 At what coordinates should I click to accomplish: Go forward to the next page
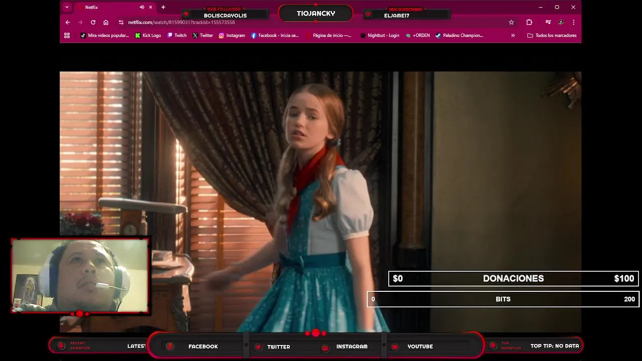click(80, 22)
